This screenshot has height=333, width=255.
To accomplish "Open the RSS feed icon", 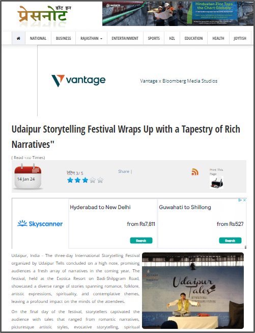I will point(195,172).
